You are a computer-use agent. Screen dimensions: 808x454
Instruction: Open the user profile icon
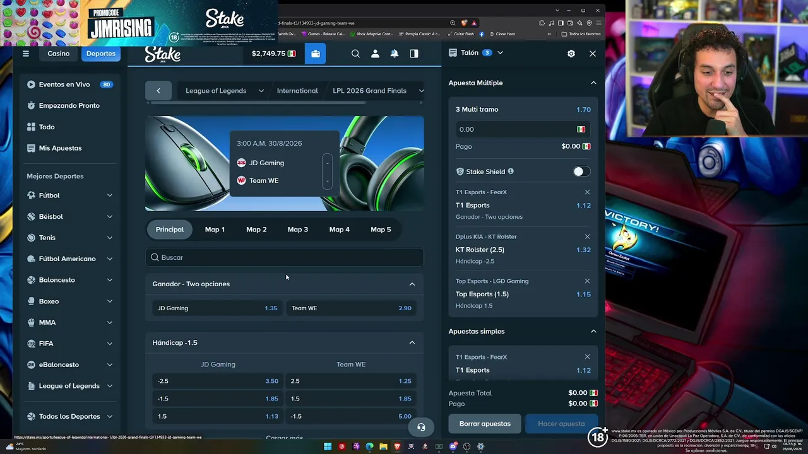pos(375,54)
